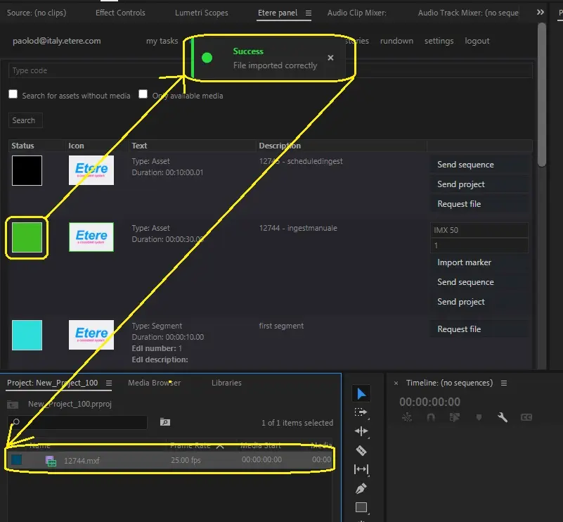The width and height of the screenshot is (563, 522).
Task: Dismiss the Success notification
Action: pyautogui.click(x=331, y=58)
